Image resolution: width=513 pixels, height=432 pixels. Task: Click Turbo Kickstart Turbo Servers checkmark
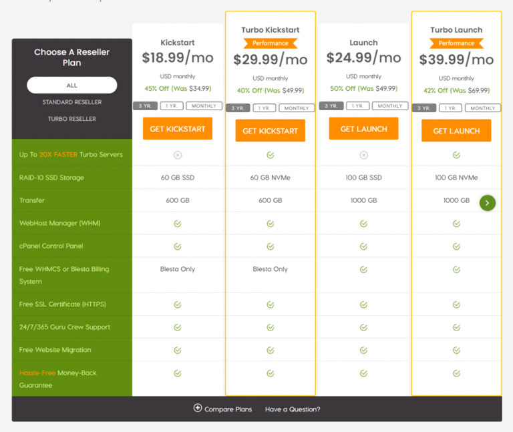(x=271, y=155)
